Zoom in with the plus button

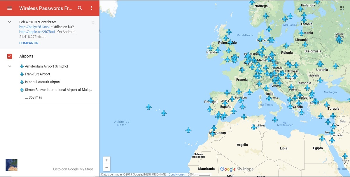pyautogui.click(x=107, y=160)
